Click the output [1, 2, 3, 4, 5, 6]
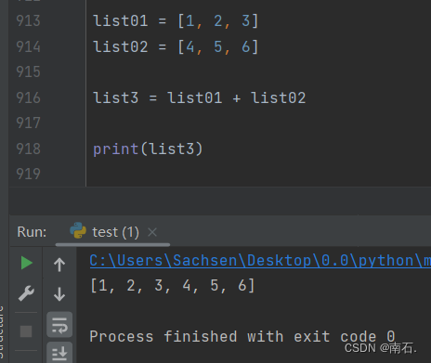This screenshot has width=431, height=363. (173, 285)
